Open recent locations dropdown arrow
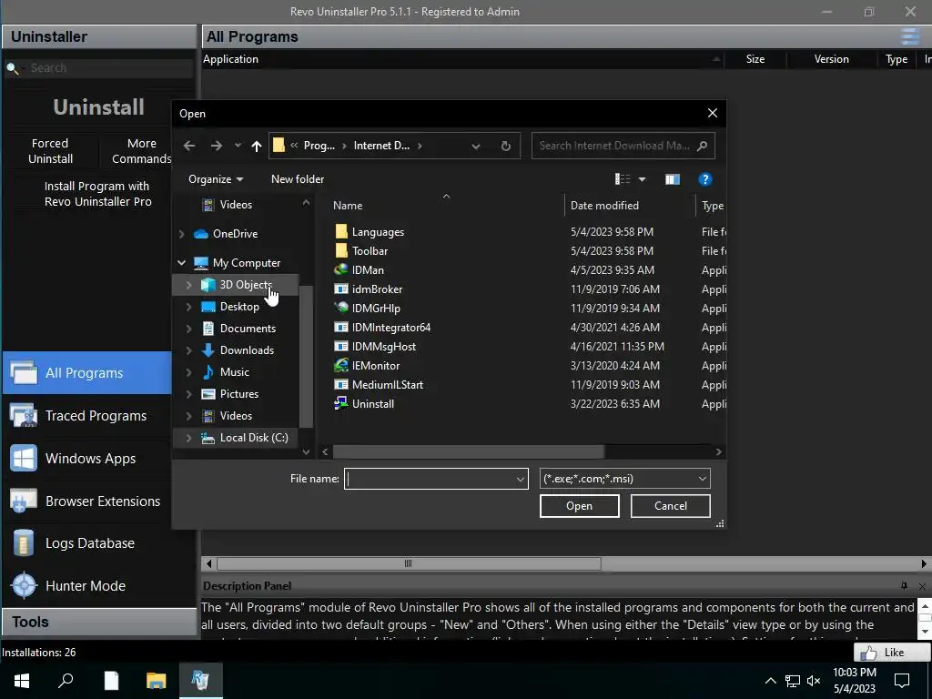This screenshot has height=699, width=932. 238,146
